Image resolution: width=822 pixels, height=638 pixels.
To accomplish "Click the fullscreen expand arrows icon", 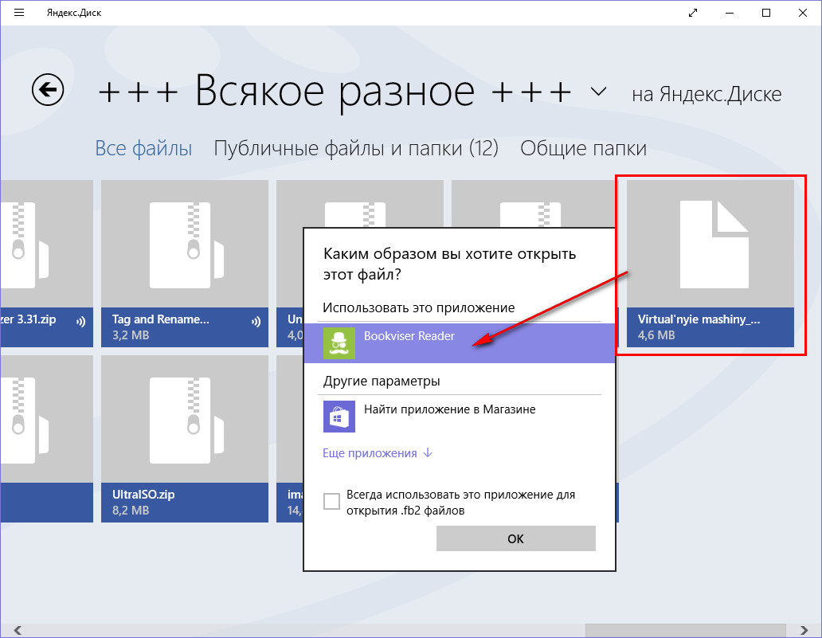I will pyautogui.click(x=693, y=13).
